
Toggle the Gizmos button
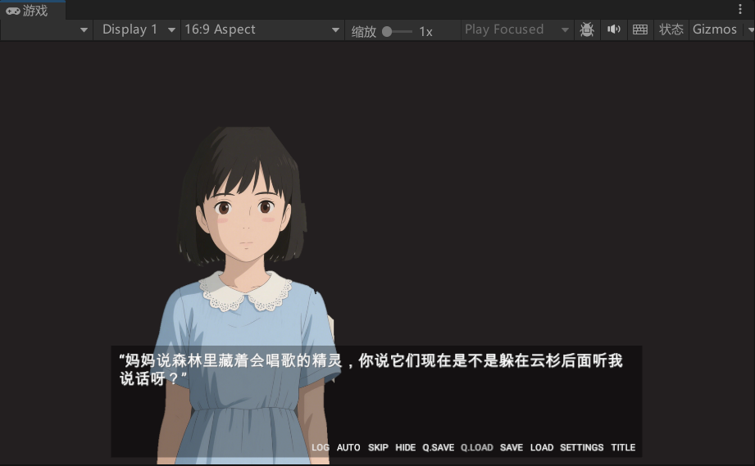[715, 29]
